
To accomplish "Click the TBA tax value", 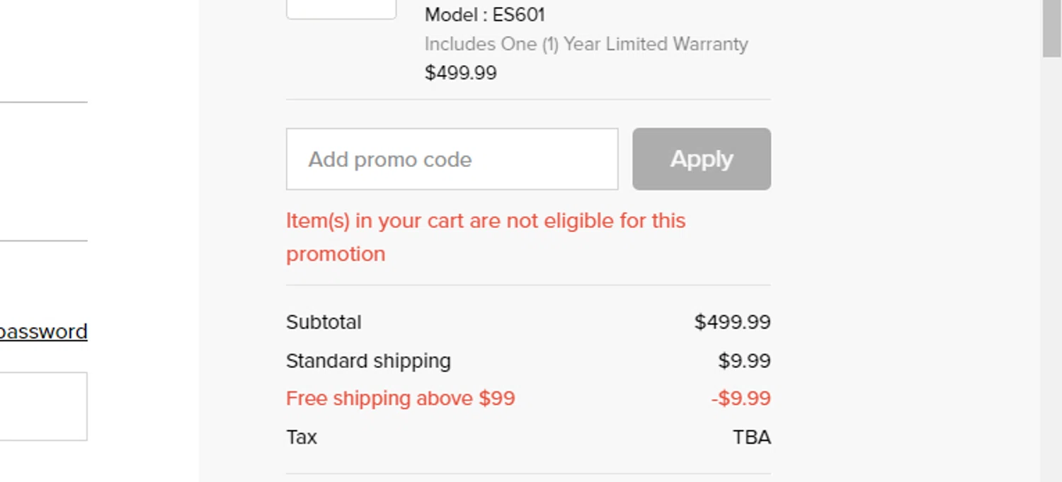I will (x=751, y=437).
